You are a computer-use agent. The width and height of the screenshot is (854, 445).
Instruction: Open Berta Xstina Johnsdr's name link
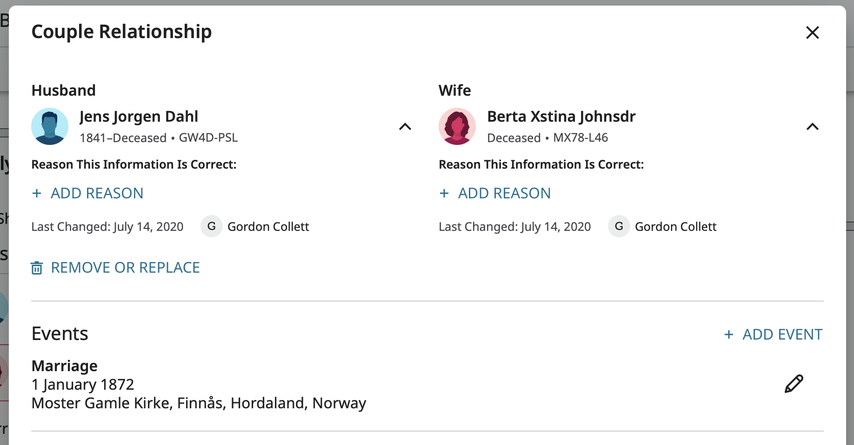coord(561,116)
